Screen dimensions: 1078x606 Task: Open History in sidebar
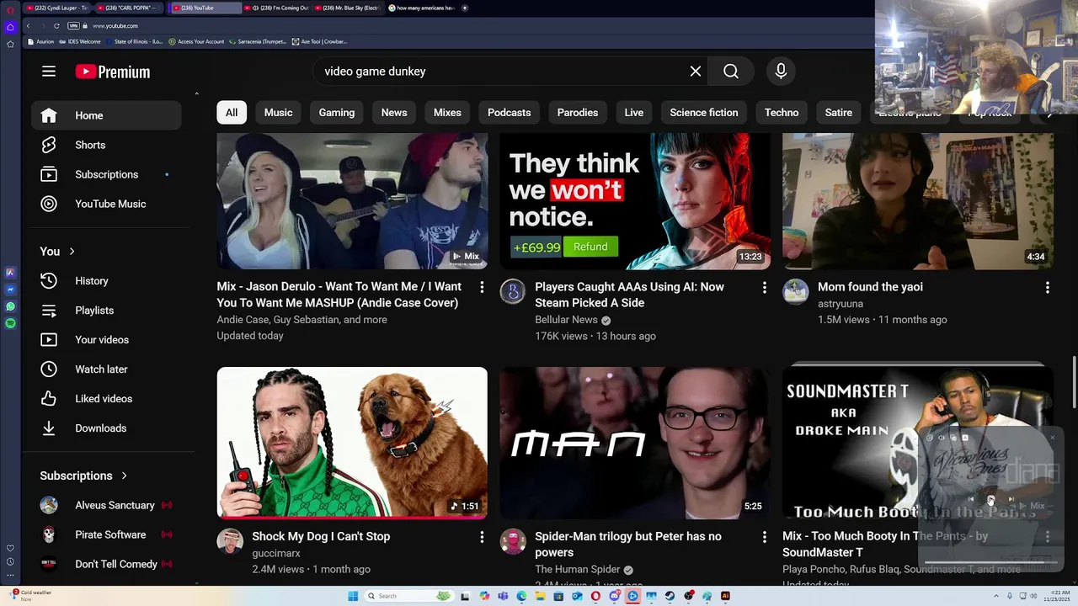click(106, 281)
